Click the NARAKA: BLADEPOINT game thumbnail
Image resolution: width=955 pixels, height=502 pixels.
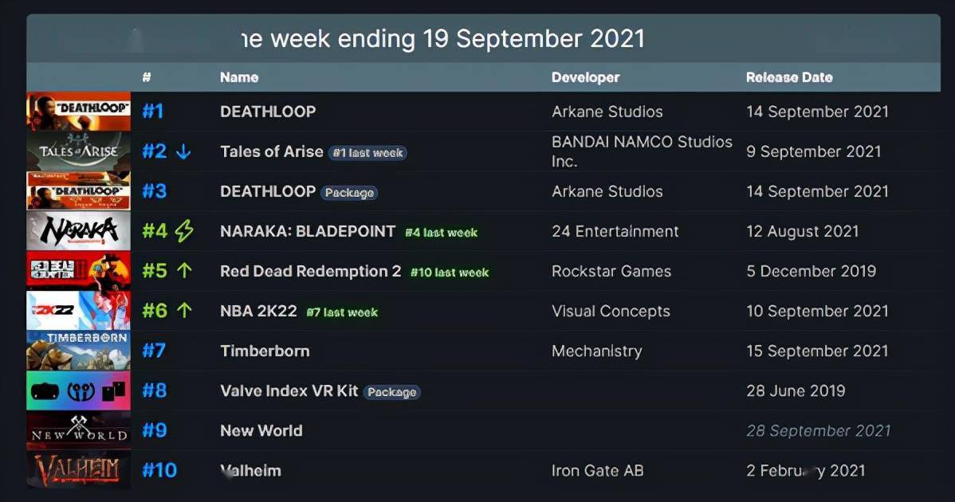(78, 231)
